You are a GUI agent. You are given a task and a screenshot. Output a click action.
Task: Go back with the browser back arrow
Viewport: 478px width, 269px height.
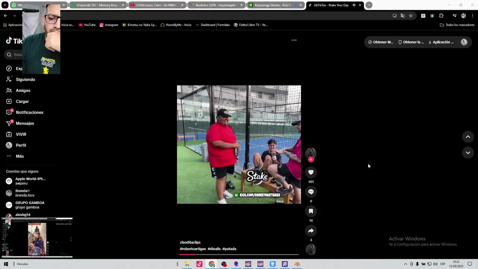[5, 16]
